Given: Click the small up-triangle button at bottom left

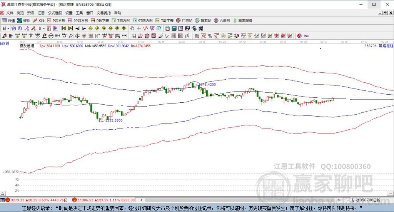Looking at the screenshot, I should click(x=3, y=194).
